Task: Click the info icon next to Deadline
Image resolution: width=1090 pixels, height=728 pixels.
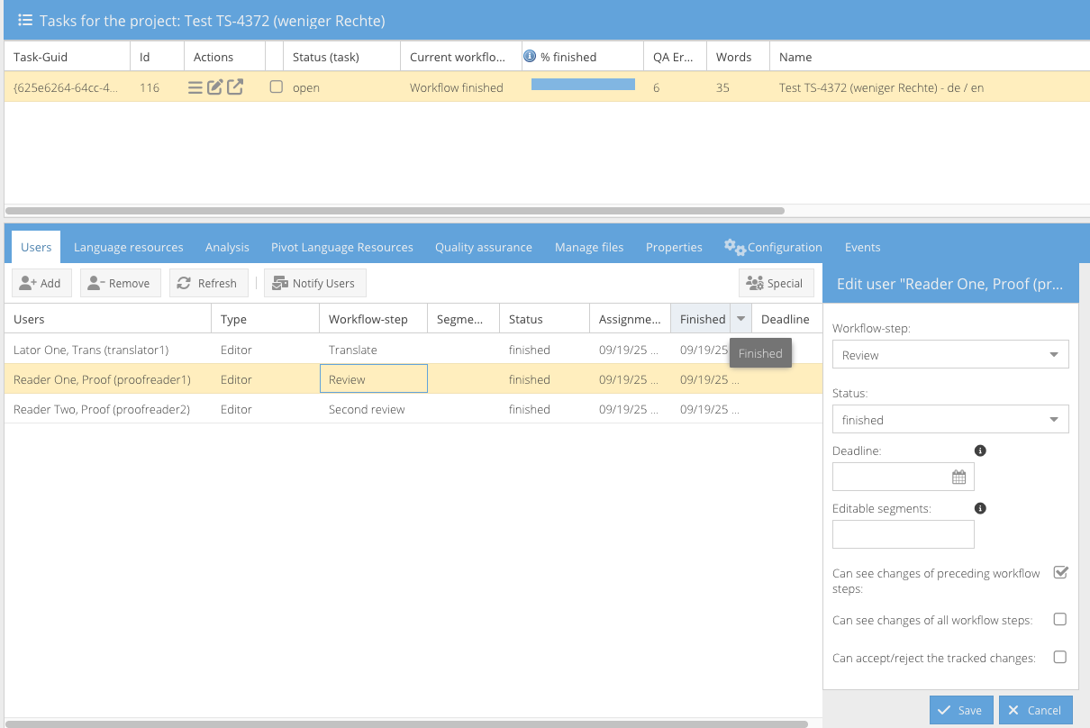Action: tap(981, 450)
